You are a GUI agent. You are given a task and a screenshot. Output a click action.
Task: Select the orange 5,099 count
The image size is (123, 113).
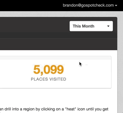[x=49, y=69]
